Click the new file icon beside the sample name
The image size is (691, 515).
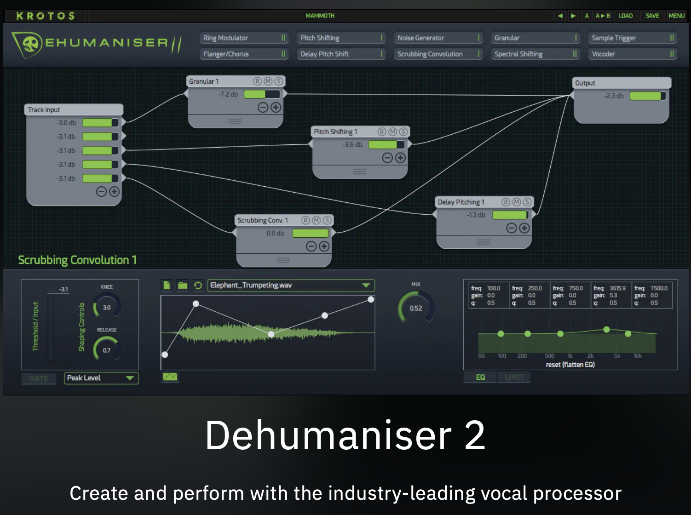pos(167,286)
